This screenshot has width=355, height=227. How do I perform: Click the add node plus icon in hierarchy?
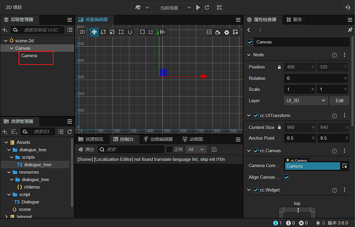coord(5,30)
